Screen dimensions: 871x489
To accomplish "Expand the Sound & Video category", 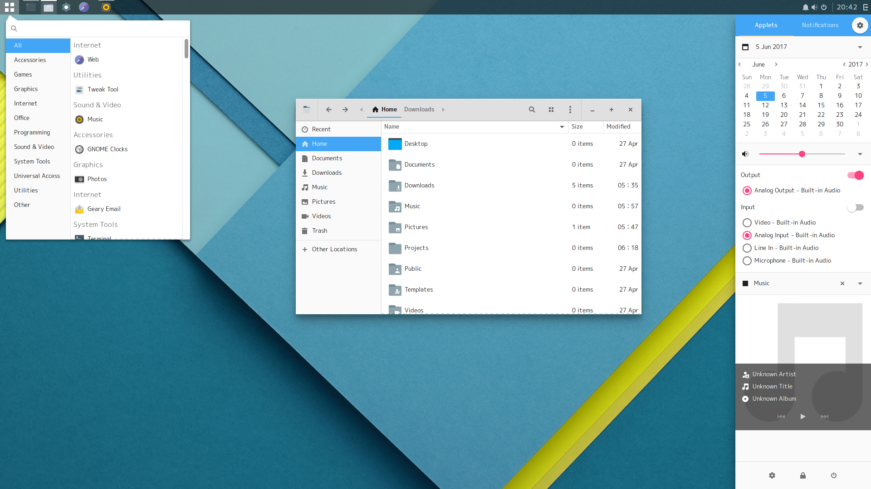I will coord(34,147).
